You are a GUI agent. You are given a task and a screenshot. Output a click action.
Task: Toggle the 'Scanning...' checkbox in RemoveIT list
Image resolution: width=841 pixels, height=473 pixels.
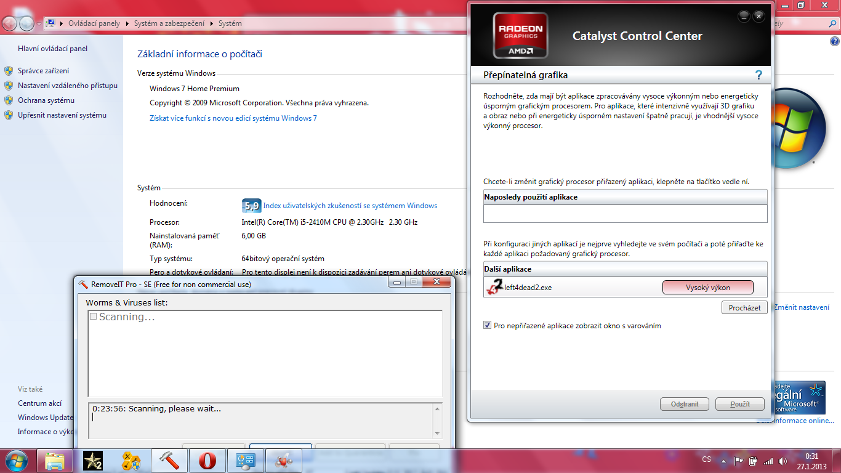point(94,317)
